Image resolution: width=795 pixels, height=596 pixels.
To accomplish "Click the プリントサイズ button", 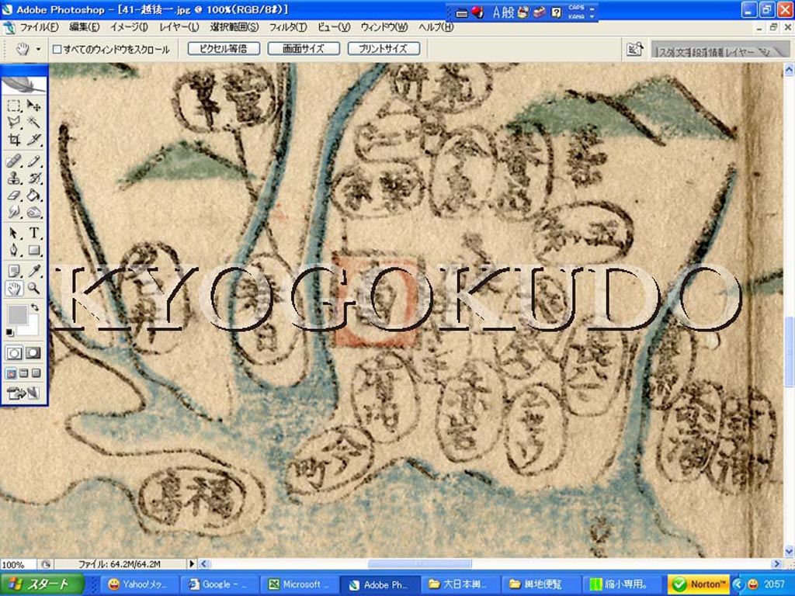I will tap(384, 49).
